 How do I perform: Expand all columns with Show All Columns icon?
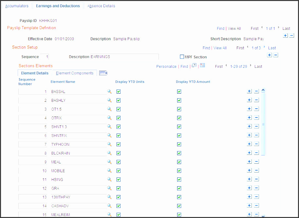coord(103,73)
